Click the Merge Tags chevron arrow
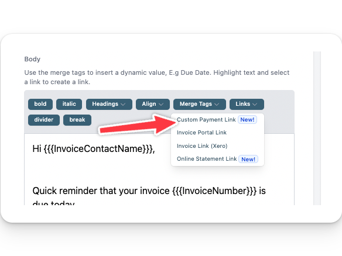342x256 pixels. [x=217, y=104]
